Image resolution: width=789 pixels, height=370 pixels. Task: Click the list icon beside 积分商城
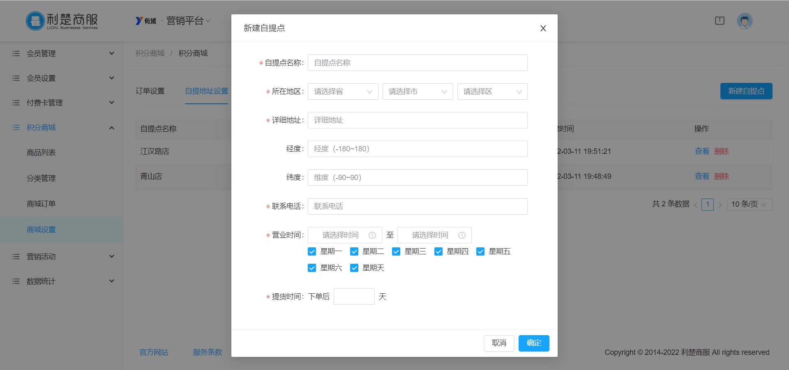tap(16, 128)
